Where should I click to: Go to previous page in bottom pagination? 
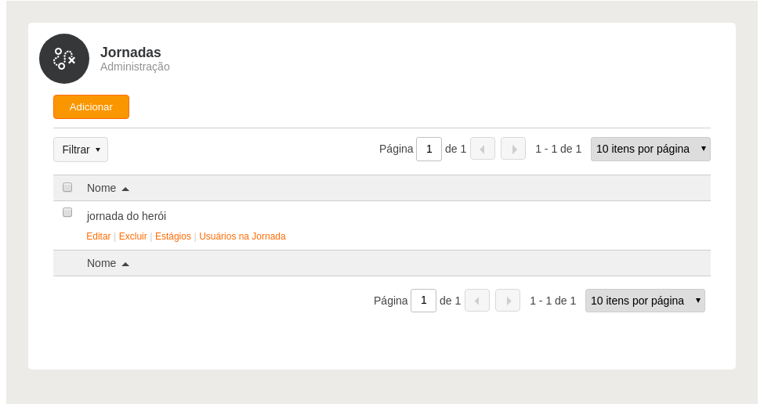[477, 301]
